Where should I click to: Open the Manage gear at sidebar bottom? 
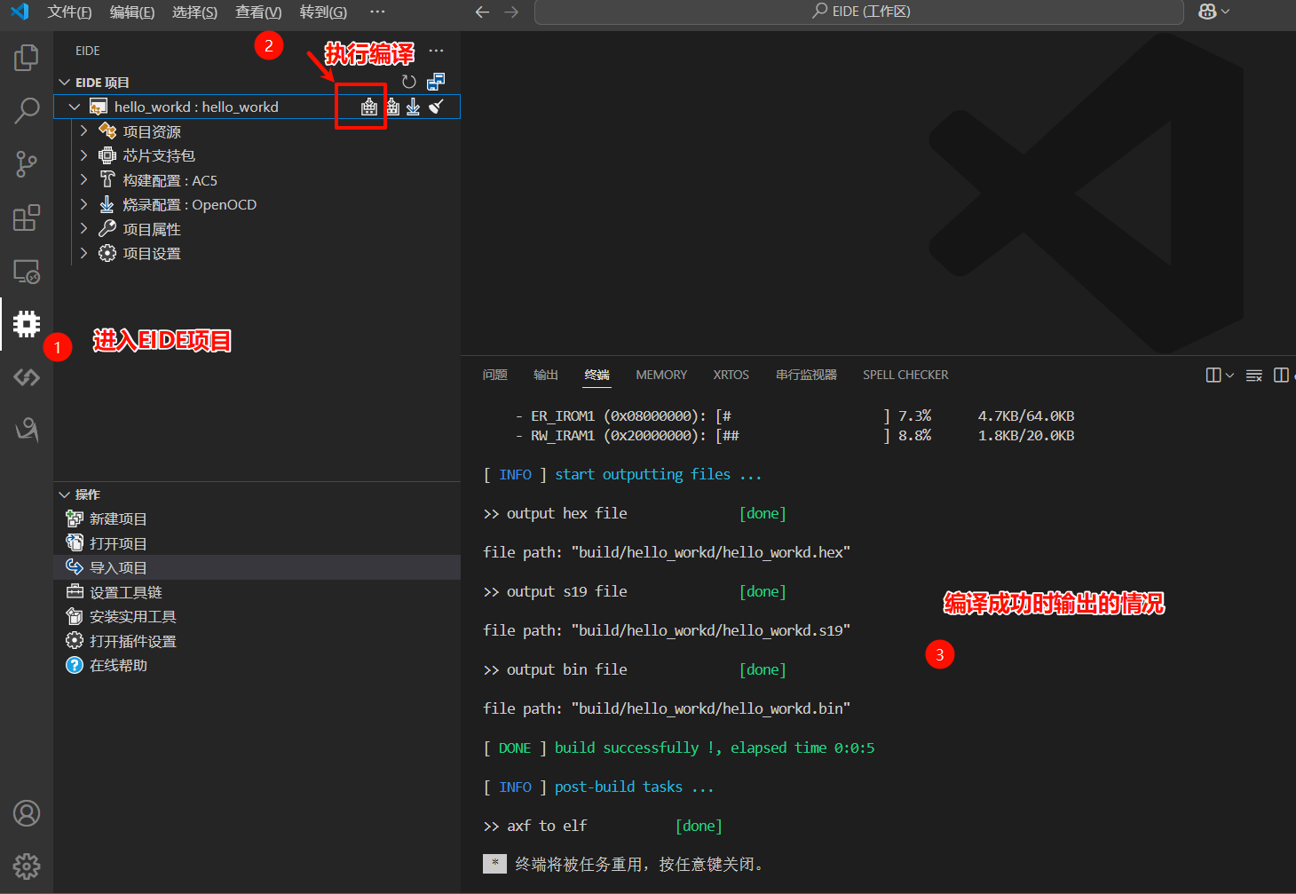(x=27, y=866)
